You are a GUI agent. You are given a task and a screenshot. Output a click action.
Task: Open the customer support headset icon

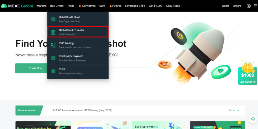[x=253, y=119]
